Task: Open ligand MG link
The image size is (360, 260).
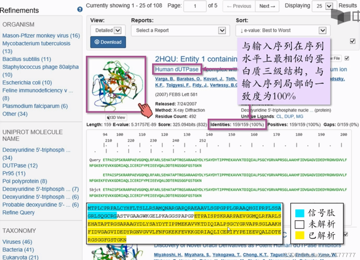Action: click(300, 116)
